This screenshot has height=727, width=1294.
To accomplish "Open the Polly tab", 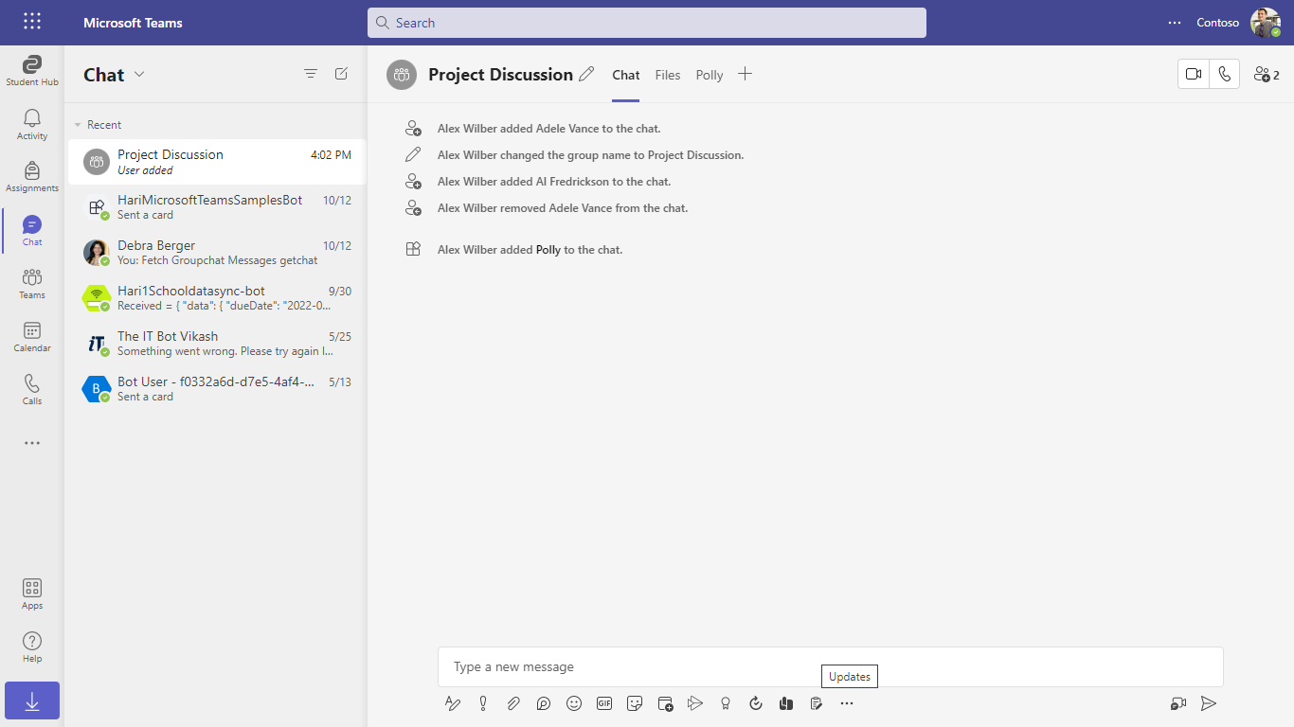I will [710, 75].
